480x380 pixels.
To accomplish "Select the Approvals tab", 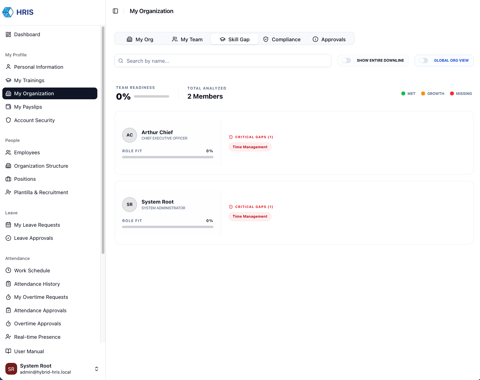I will 329,39.
